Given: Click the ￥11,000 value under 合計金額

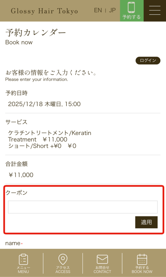Looking at the screenshot, I should click(21, 175).
